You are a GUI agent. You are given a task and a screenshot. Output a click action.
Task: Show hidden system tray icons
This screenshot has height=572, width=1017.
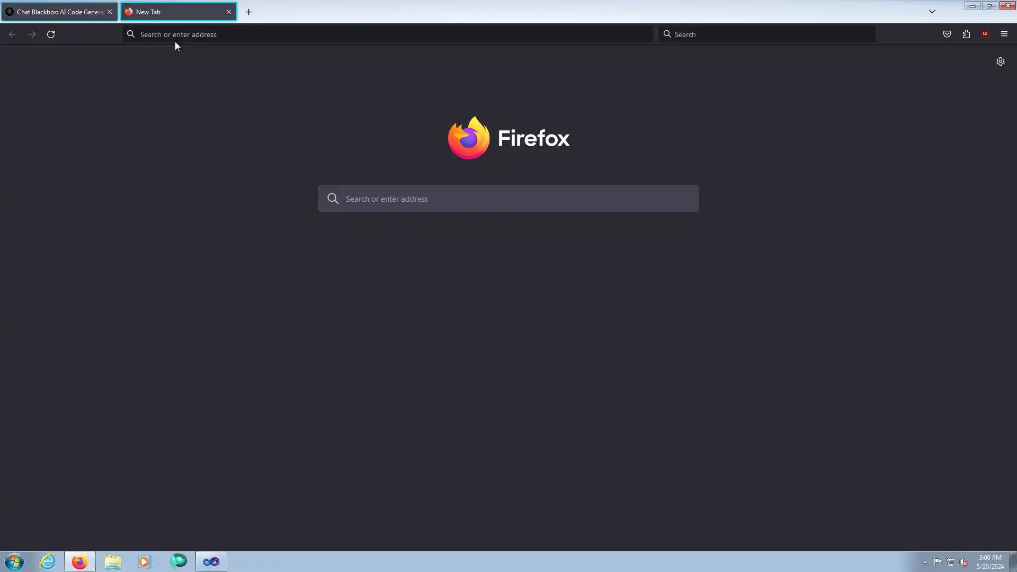click(925, 562)
